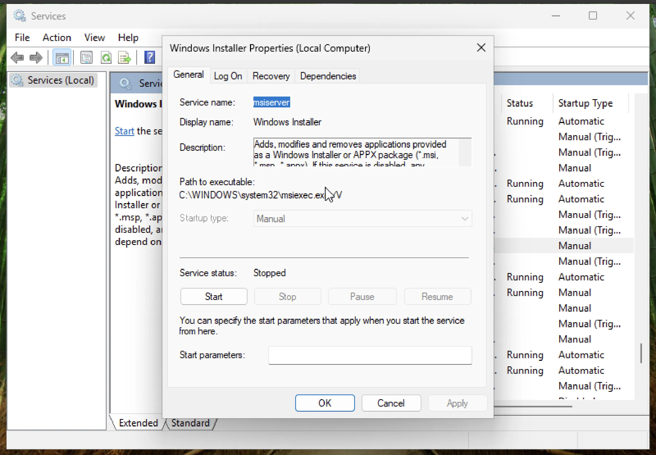Click the Windows Installer display name text

click(x=287, y=122)
